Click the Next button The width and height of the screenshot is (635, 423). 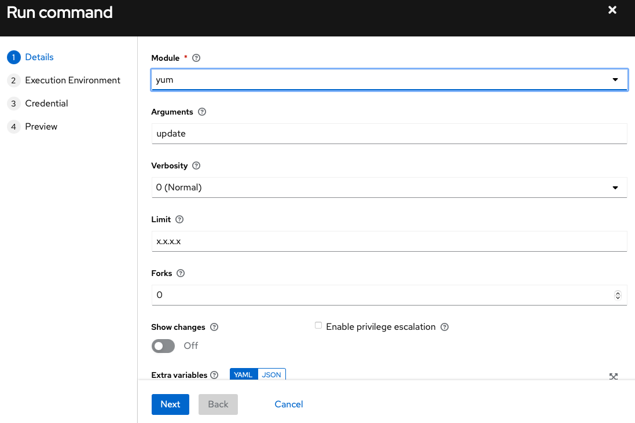(x=170, y=404)
